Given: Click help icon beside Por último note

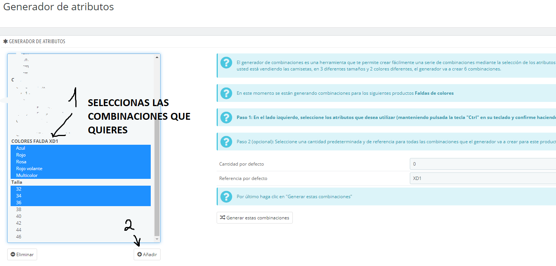Looking at the screenshot, I should 226,197.
